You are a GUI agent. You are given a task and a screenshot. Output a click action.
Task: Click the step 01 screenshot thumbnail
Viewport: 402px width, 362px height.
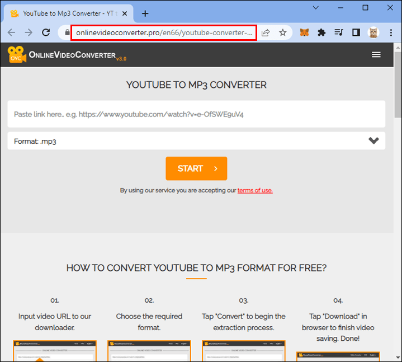55,351
